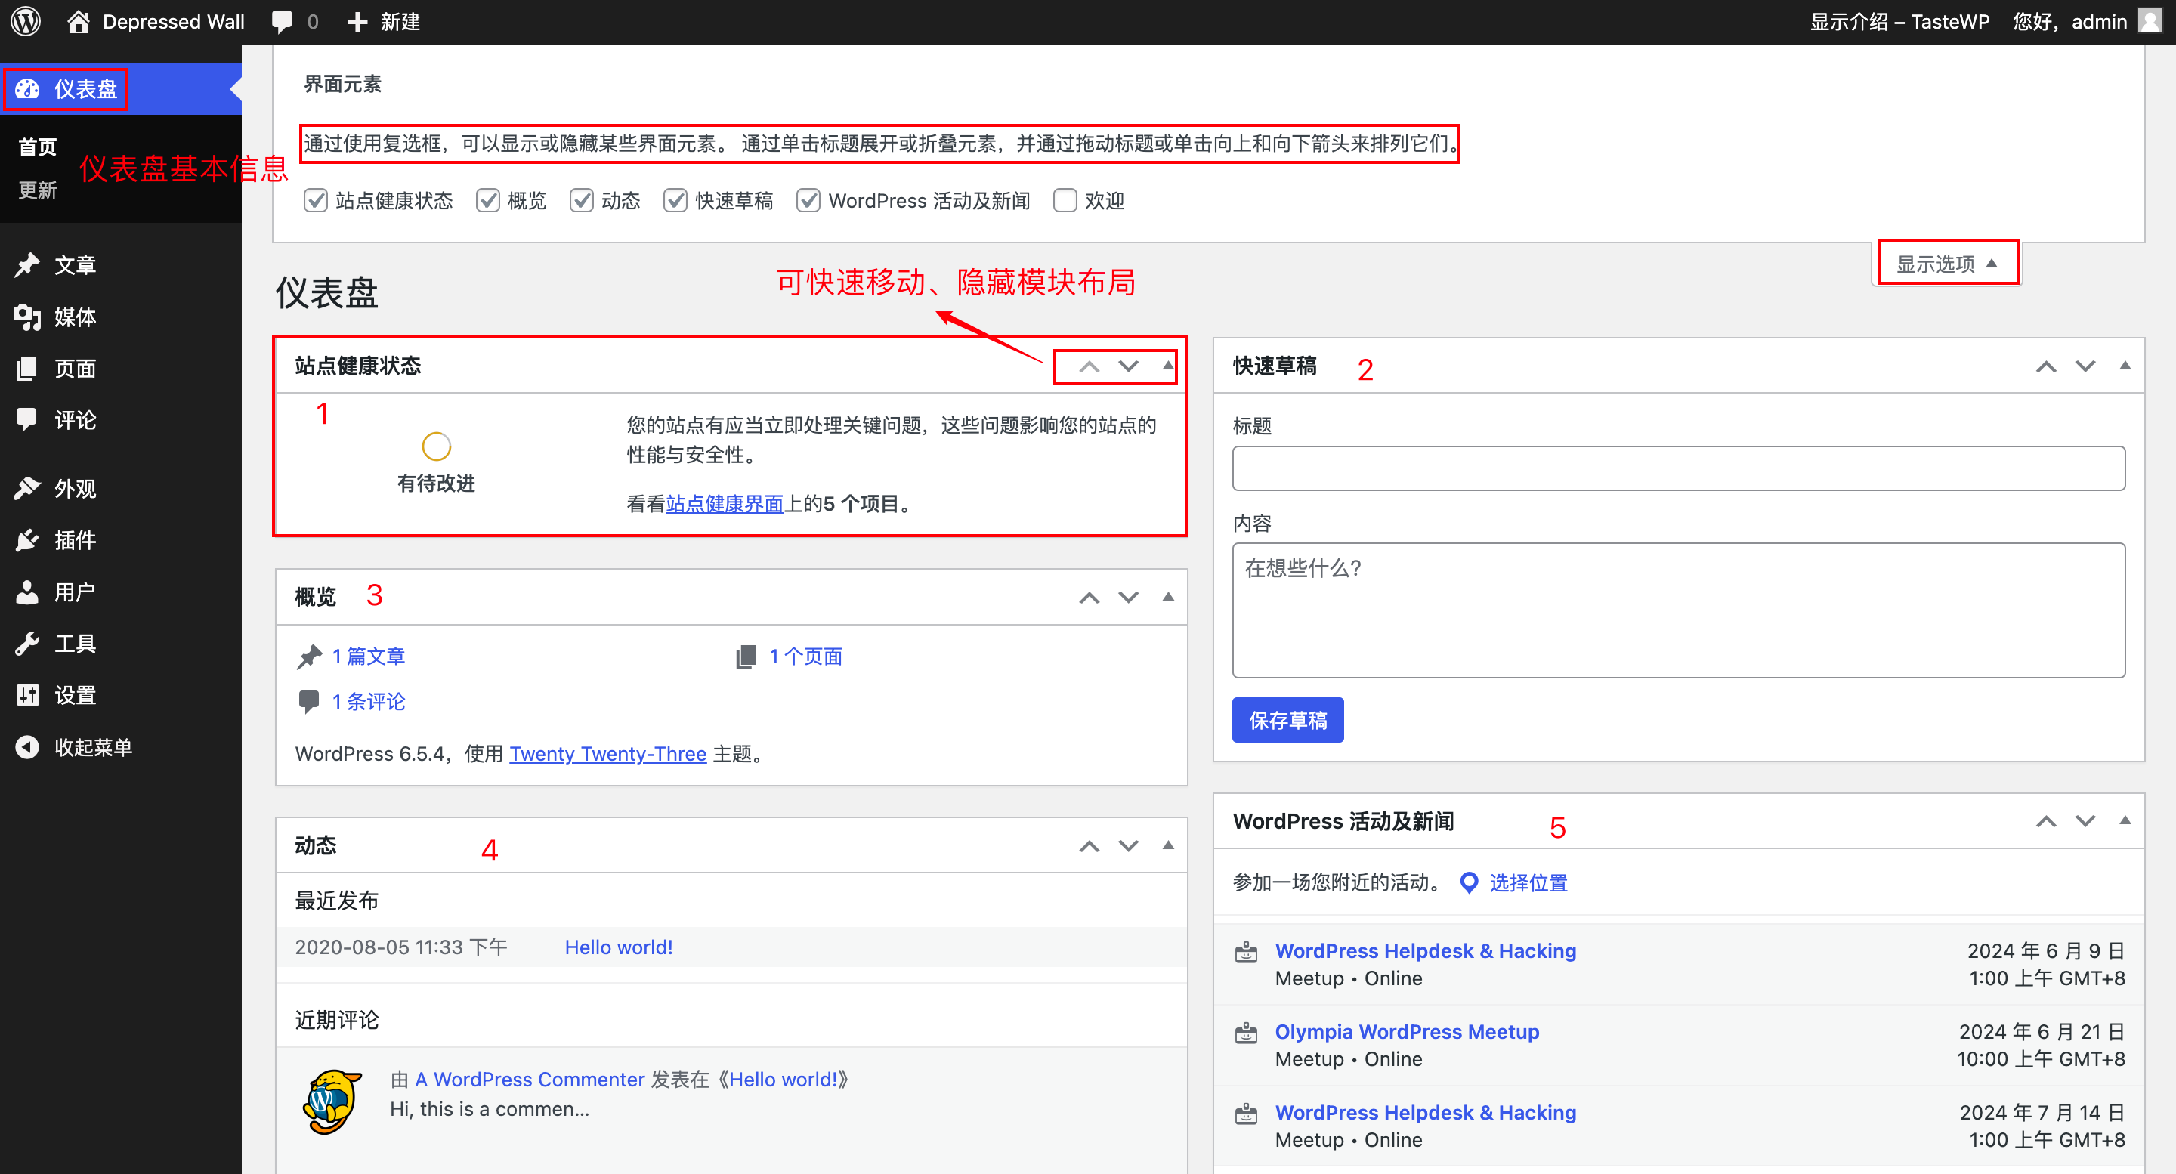Uncheck the 站点健康状态 checkbox

(315, 201)
